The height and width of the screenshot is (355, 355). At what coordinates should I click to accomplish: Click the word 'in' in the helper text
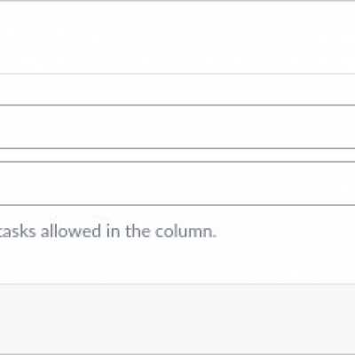coord(114,232)
